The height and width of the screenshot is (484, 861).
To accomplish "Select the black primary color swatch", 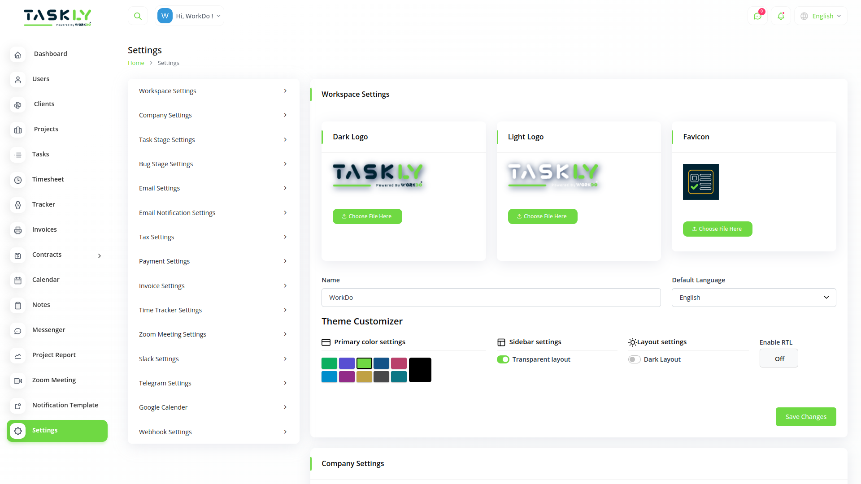I will [x=420, y=370].
